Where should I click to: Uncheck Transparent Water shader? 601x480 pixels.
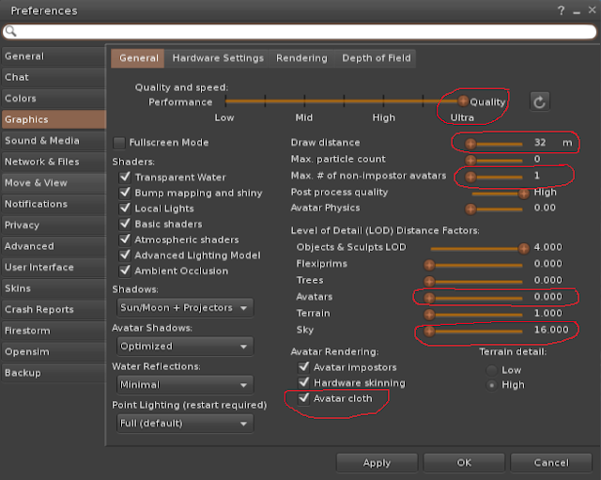pos(125,178)
